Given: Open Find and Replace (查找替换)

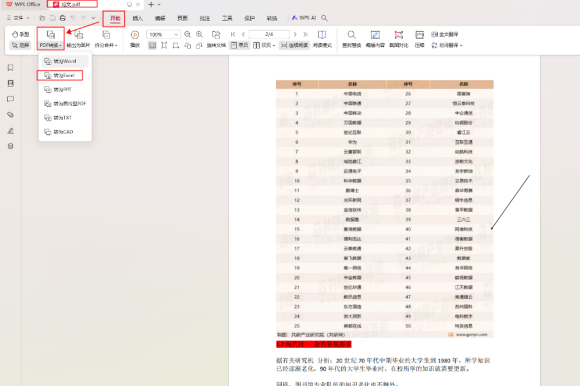Looking at the screenshot, I should point(352,39).
